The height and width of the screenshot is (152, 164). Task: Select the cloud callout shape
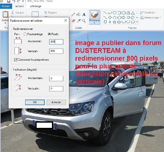pos(133,22)
